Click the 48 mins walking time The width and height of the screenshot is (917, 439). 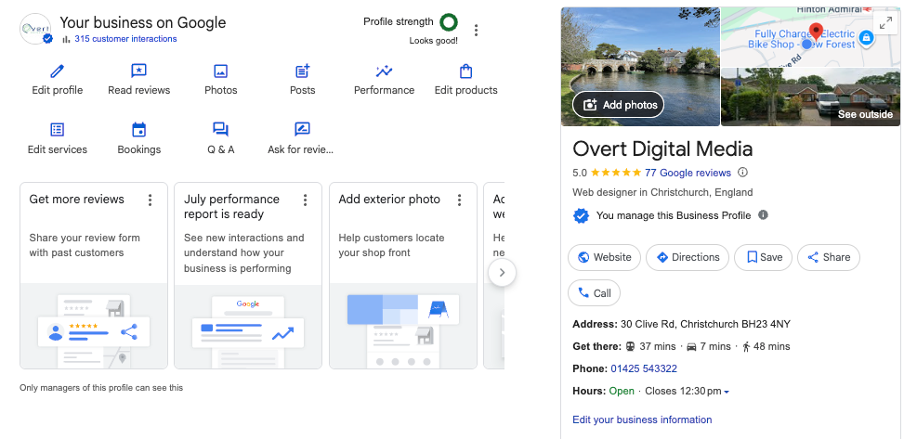(771, 346)
